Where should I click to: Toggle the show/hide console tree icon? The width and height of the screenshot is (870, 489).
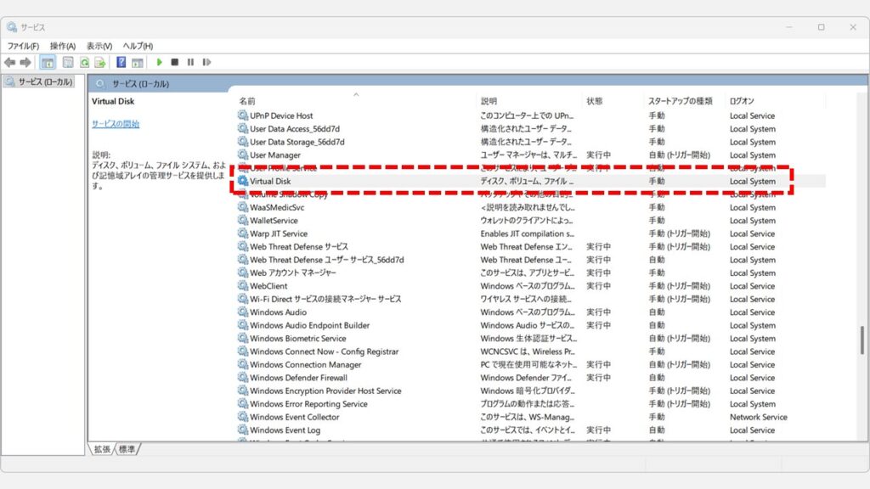click(48, 62)
